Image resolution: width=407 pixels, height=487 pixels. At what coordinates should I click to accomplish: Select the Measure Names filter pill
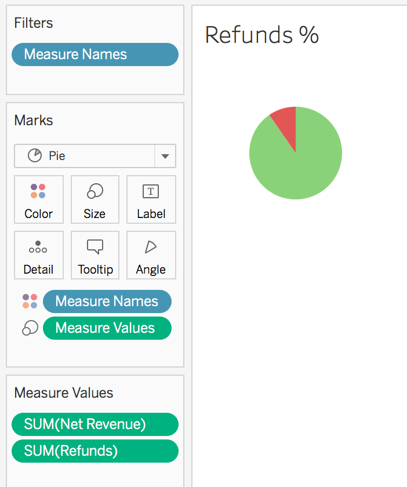coord(95,54)
